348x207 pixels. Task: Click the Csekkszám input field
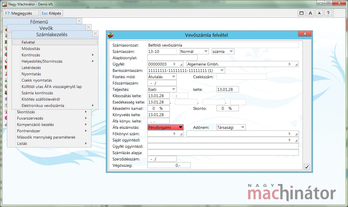(x=241, y=77)
